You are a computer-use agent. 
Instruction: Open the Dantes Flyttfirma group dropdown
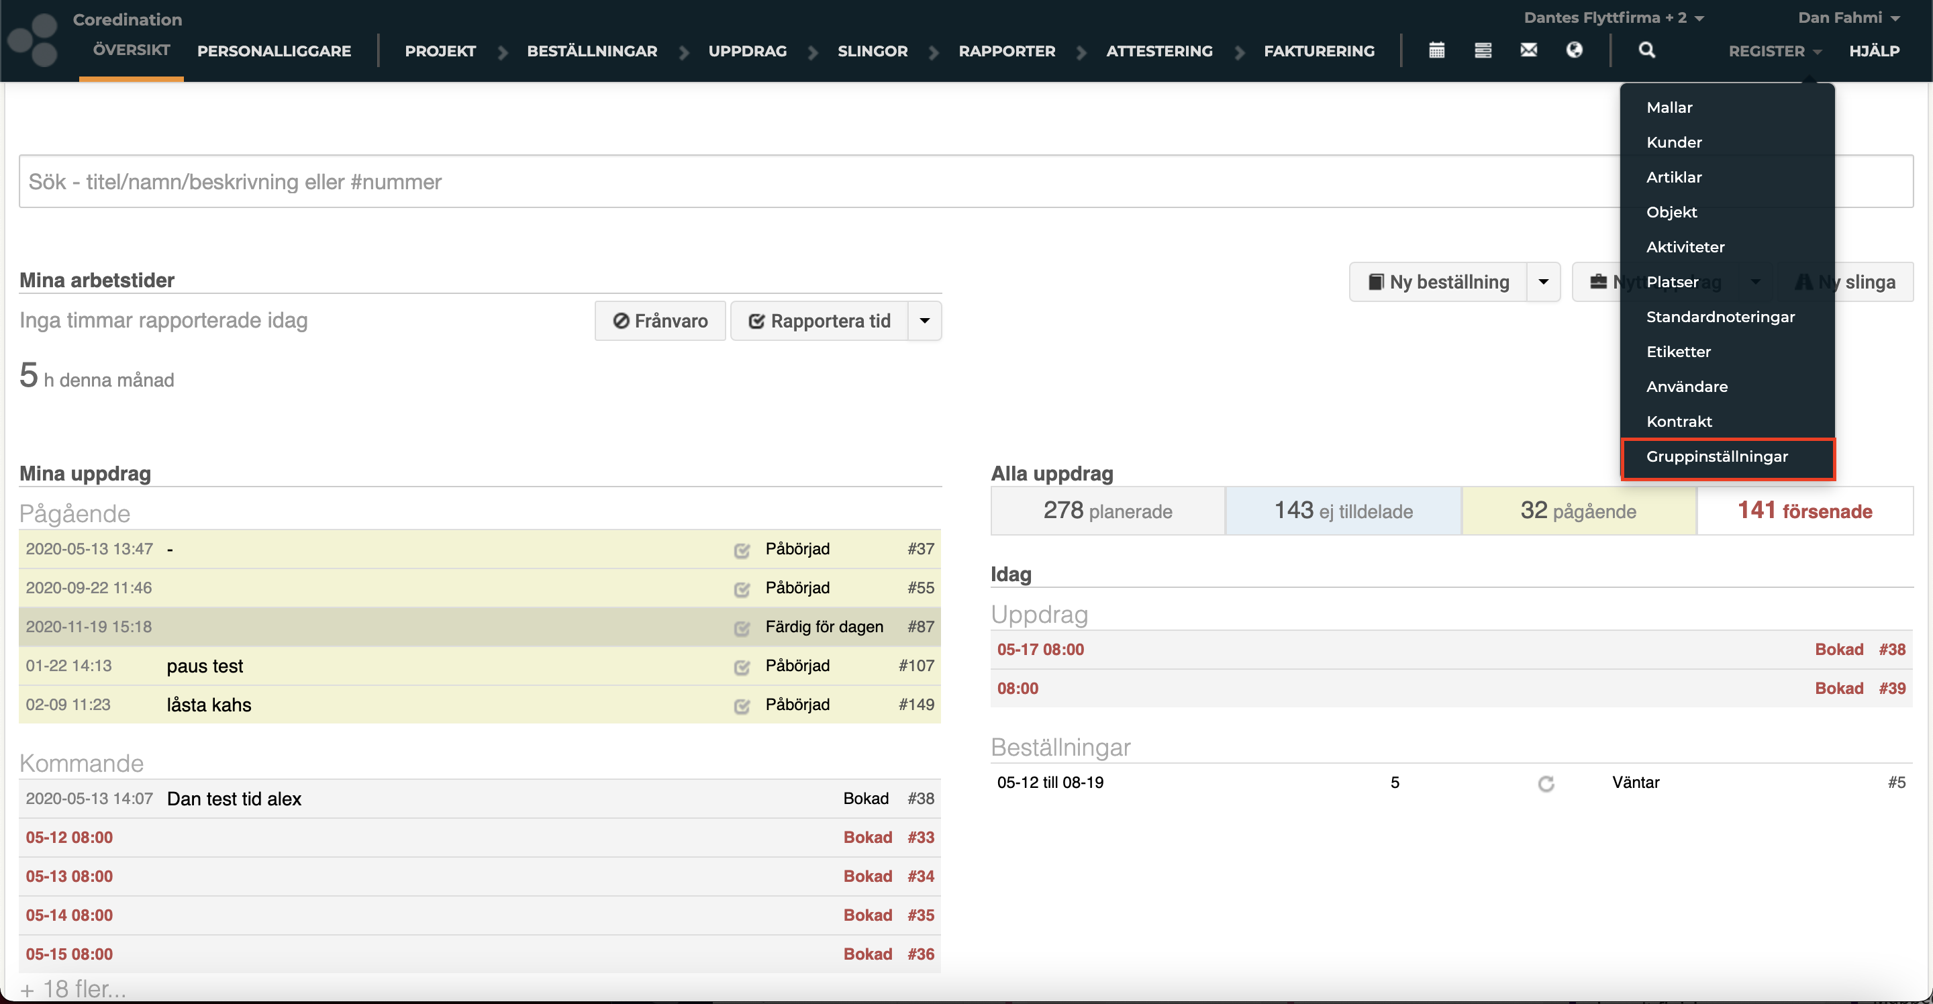coord(1614,18)
